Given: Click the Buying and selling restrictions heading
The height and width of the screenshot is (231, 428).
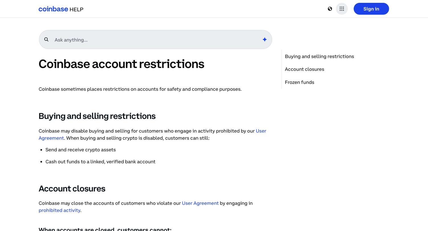Looking at the screenshot, I should (x=97, y=116).
